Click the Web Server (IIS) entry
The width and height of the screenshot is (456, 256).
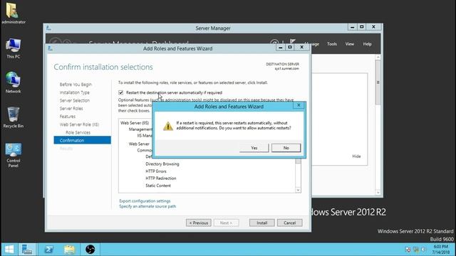pos(135,123)
